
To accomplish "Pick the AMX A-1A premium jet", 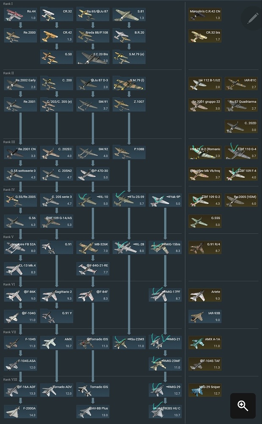I will point(205,343).
